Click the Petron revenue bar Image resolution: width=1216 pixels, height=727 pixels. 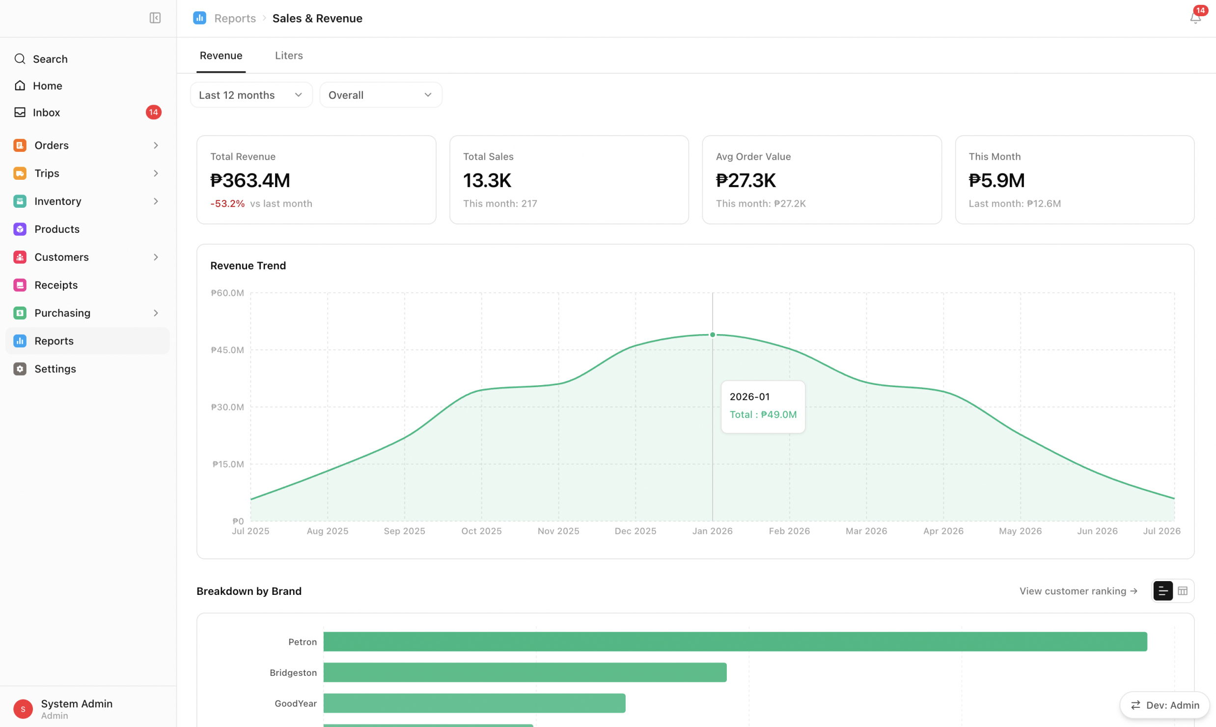point(735,642)
